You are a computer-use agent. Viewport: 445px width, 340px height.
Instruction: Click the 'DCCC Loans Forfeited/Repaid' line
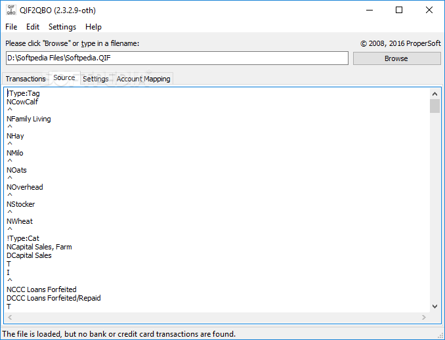(54, 298)
